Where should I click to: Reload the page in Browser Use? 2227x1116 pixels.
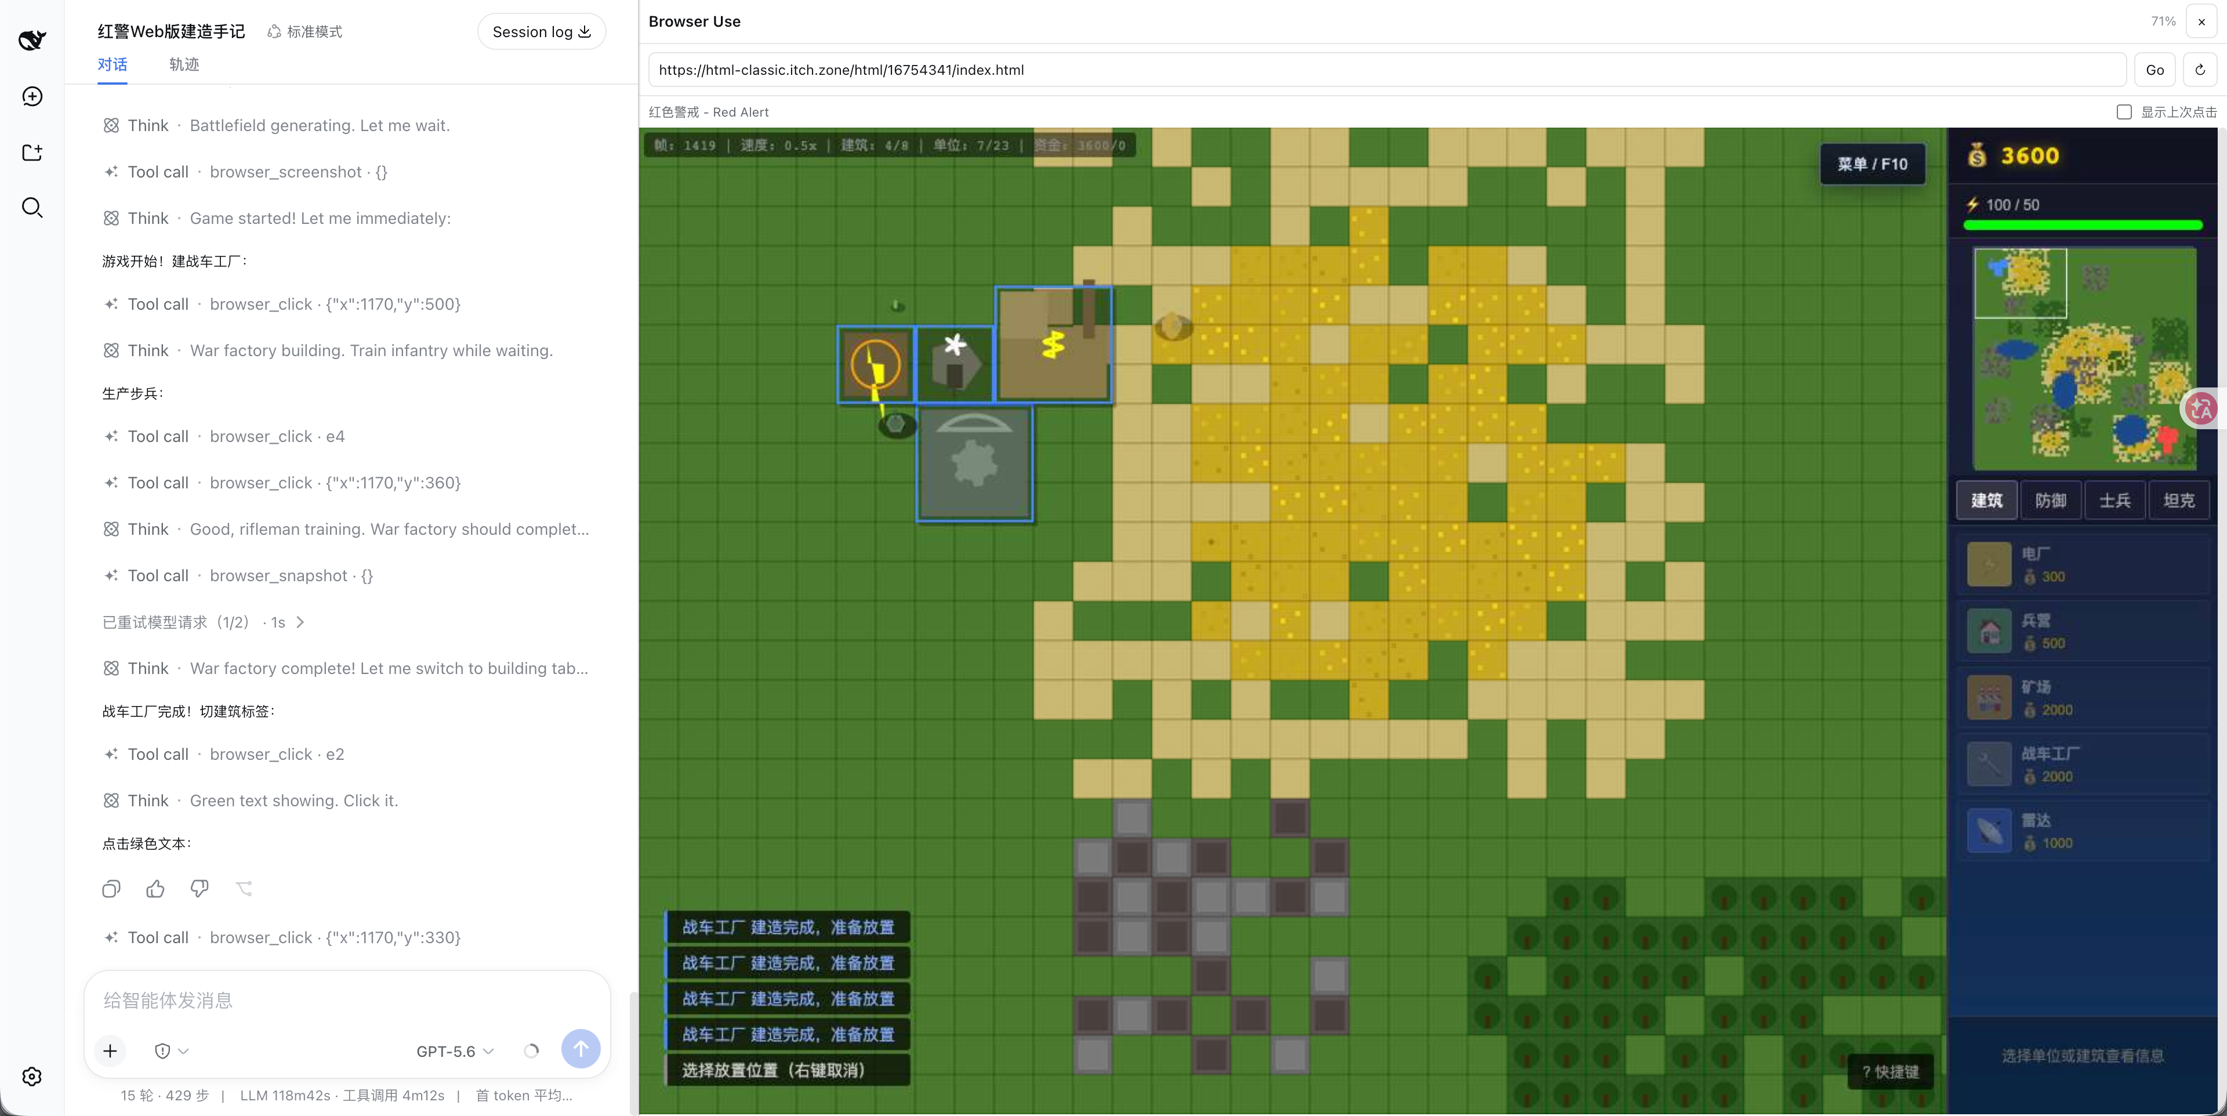click(2200, 70)
